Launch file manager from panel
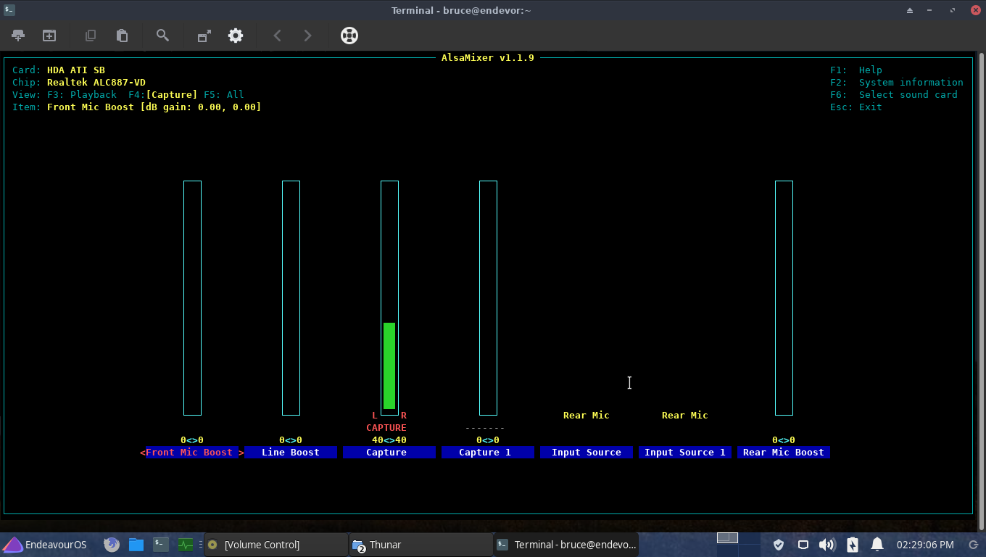This screenshot has height=557, width=986. 136,545
